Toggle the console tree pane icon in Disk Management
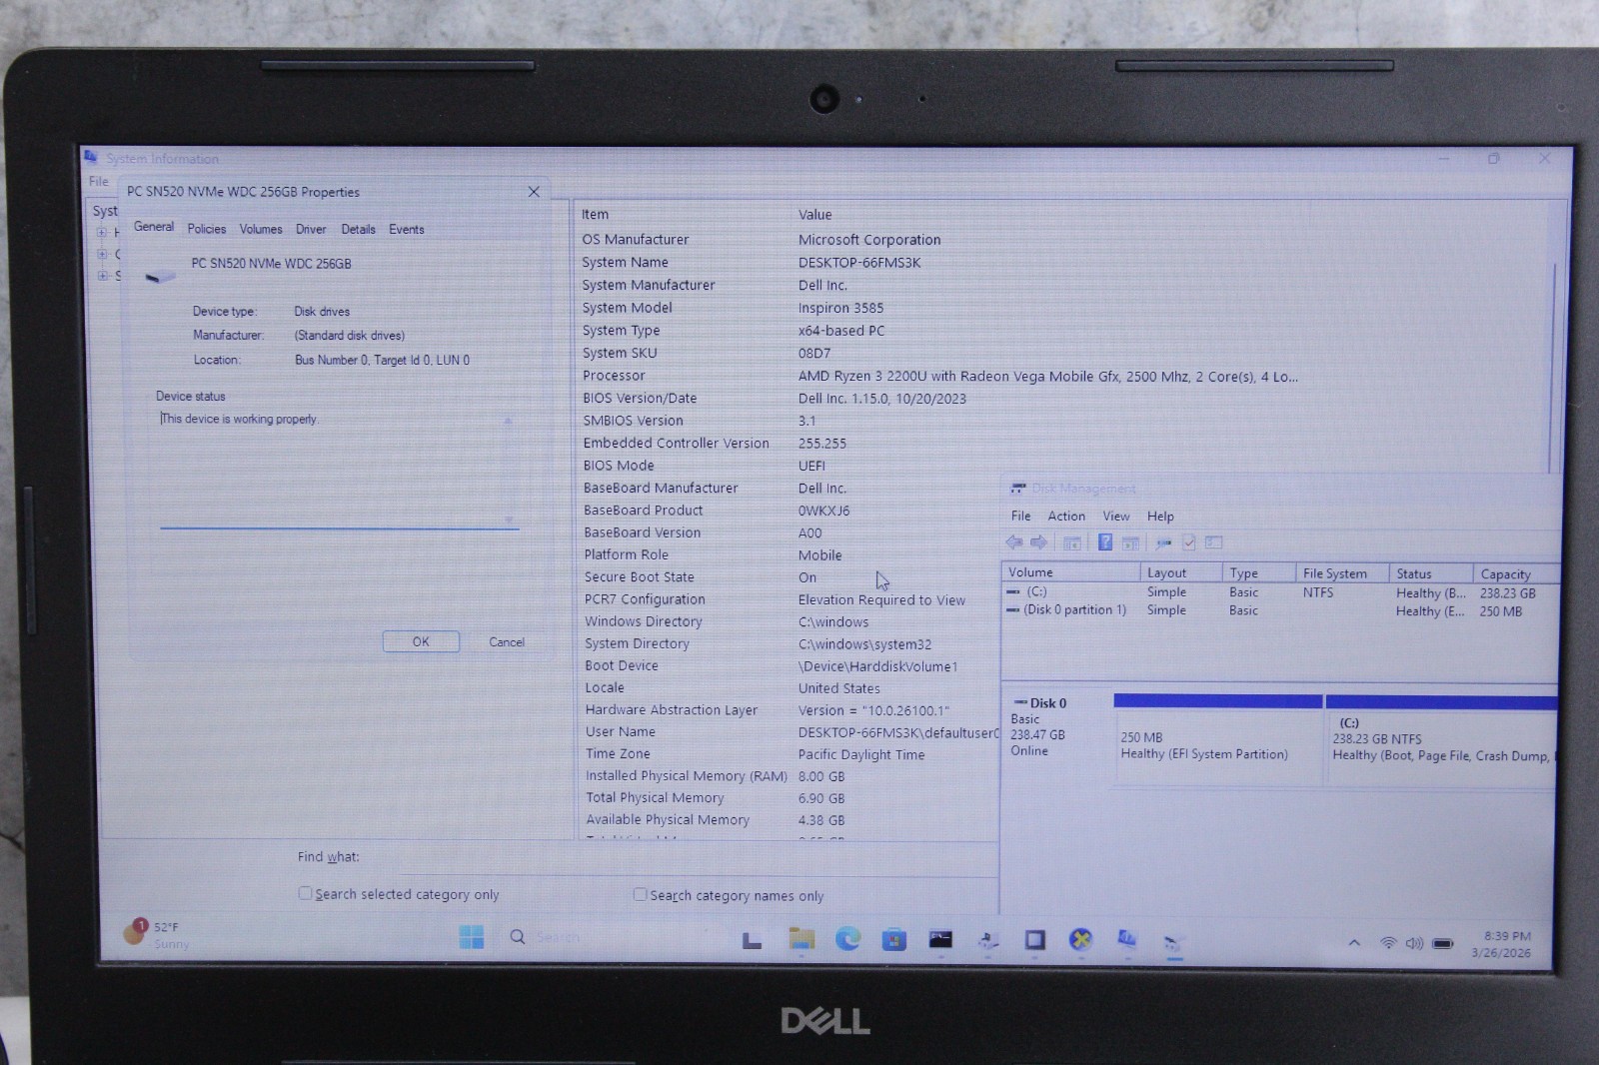The image size is (1599, 1065). tap(1072, 542)
